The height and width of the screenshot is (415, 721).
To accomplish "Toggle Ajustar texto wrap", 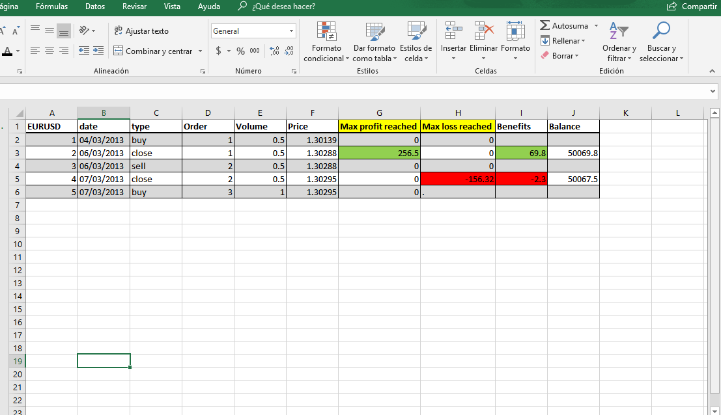I will [141, 31].
